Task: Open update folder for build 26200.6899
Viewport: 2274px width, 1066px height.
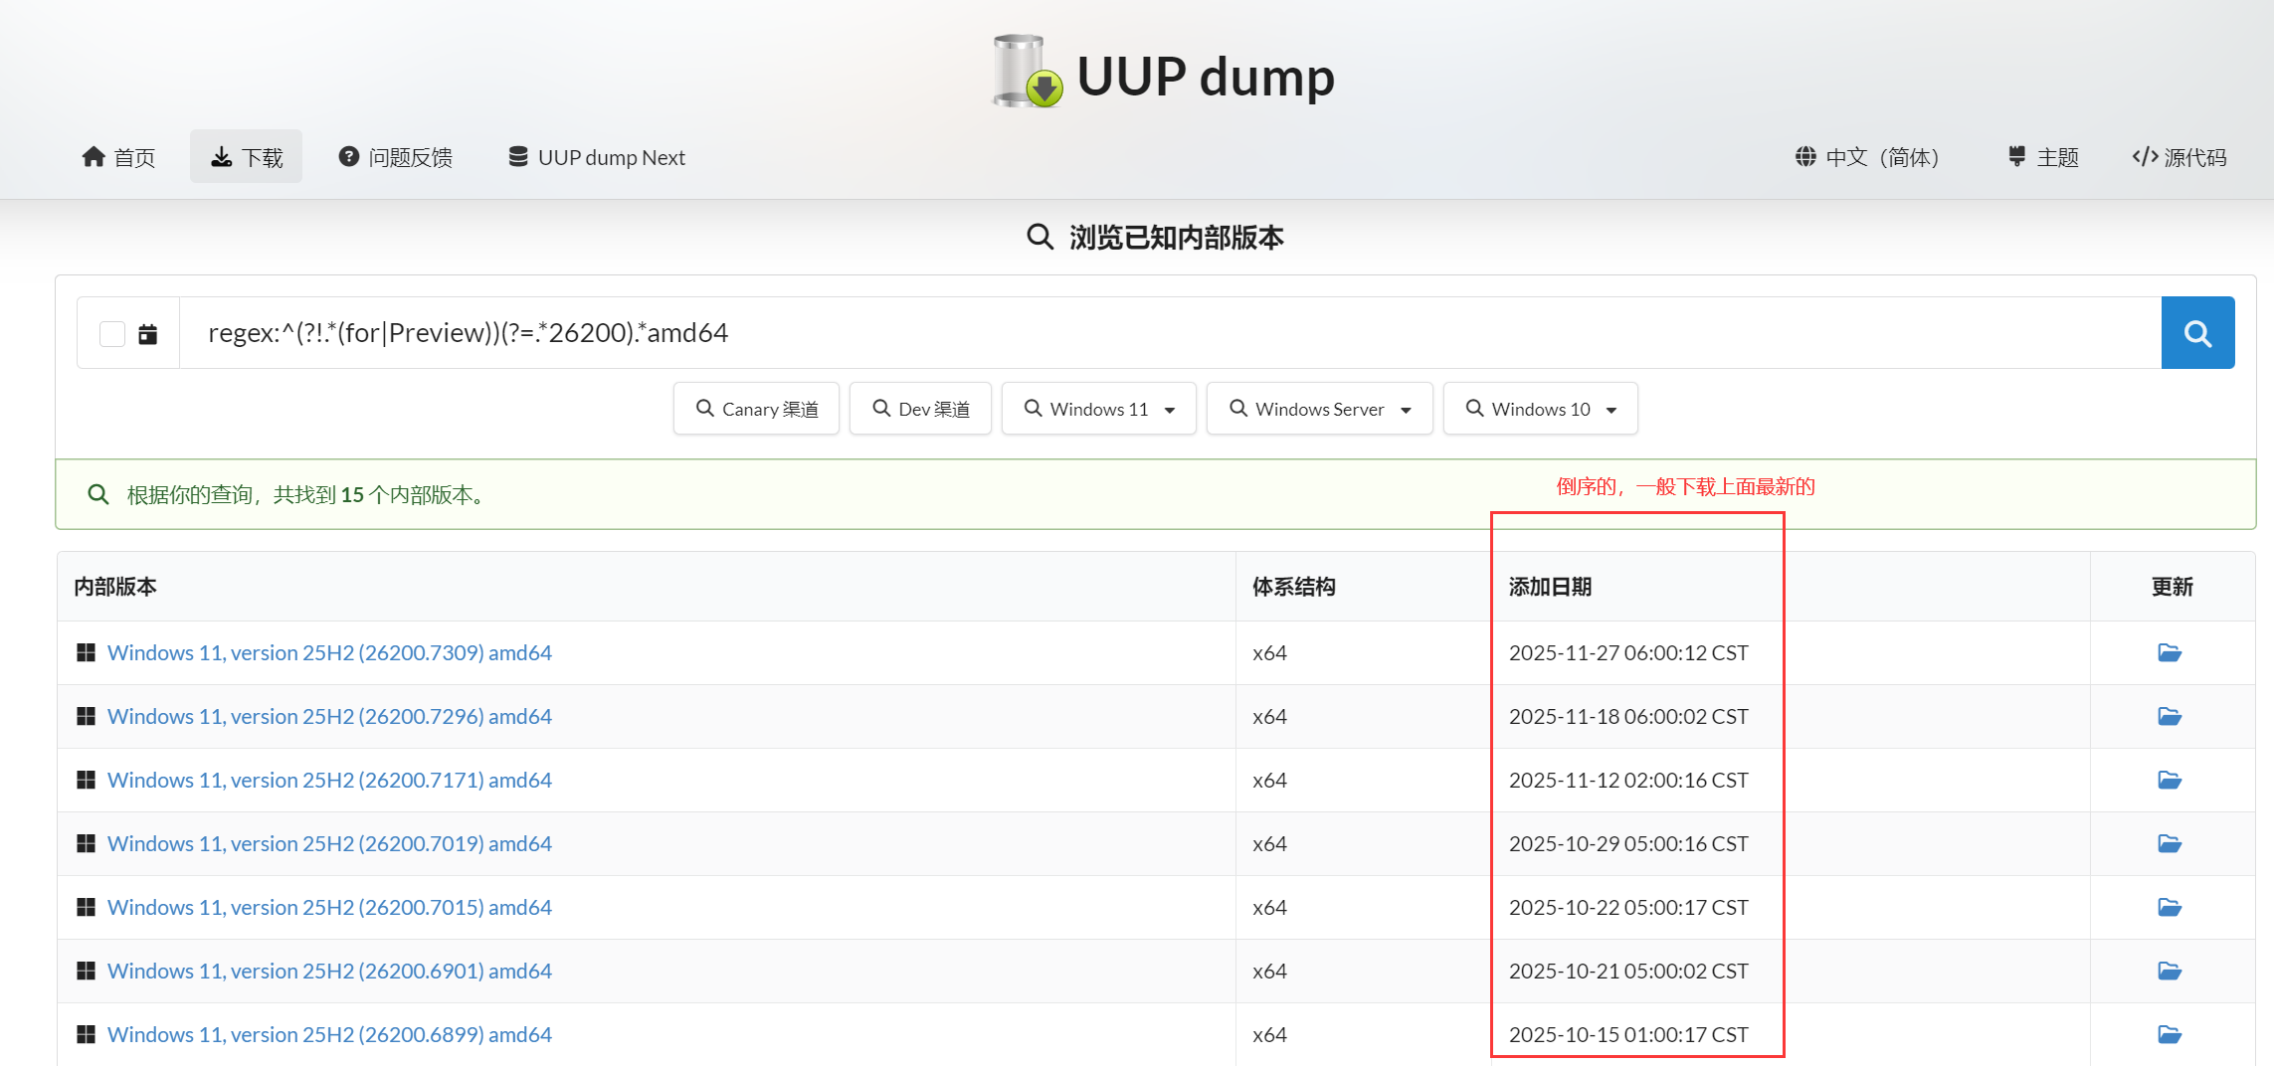Action: click(x=2170, y=1035)
